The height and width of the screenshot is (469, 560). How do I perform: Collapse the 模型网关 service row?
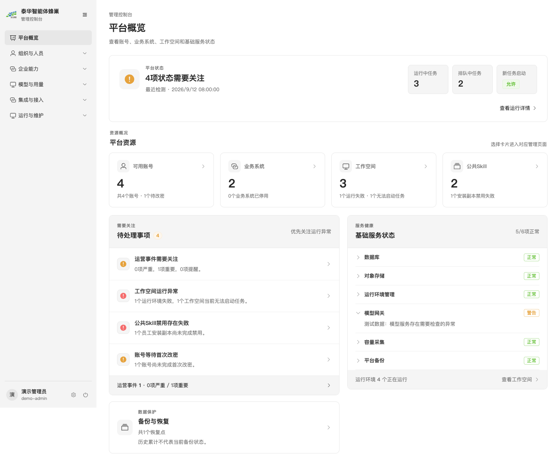click(x=447, y=313)
